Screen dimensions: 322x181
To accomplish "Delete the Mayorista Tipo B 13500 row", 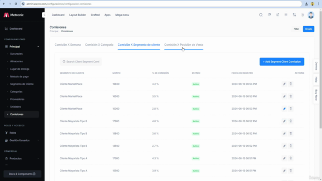I will (x=291, y=146).
